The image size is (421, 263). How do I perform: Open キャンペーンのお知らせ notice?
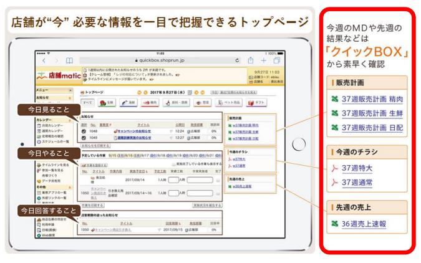(x=134, y=131)
